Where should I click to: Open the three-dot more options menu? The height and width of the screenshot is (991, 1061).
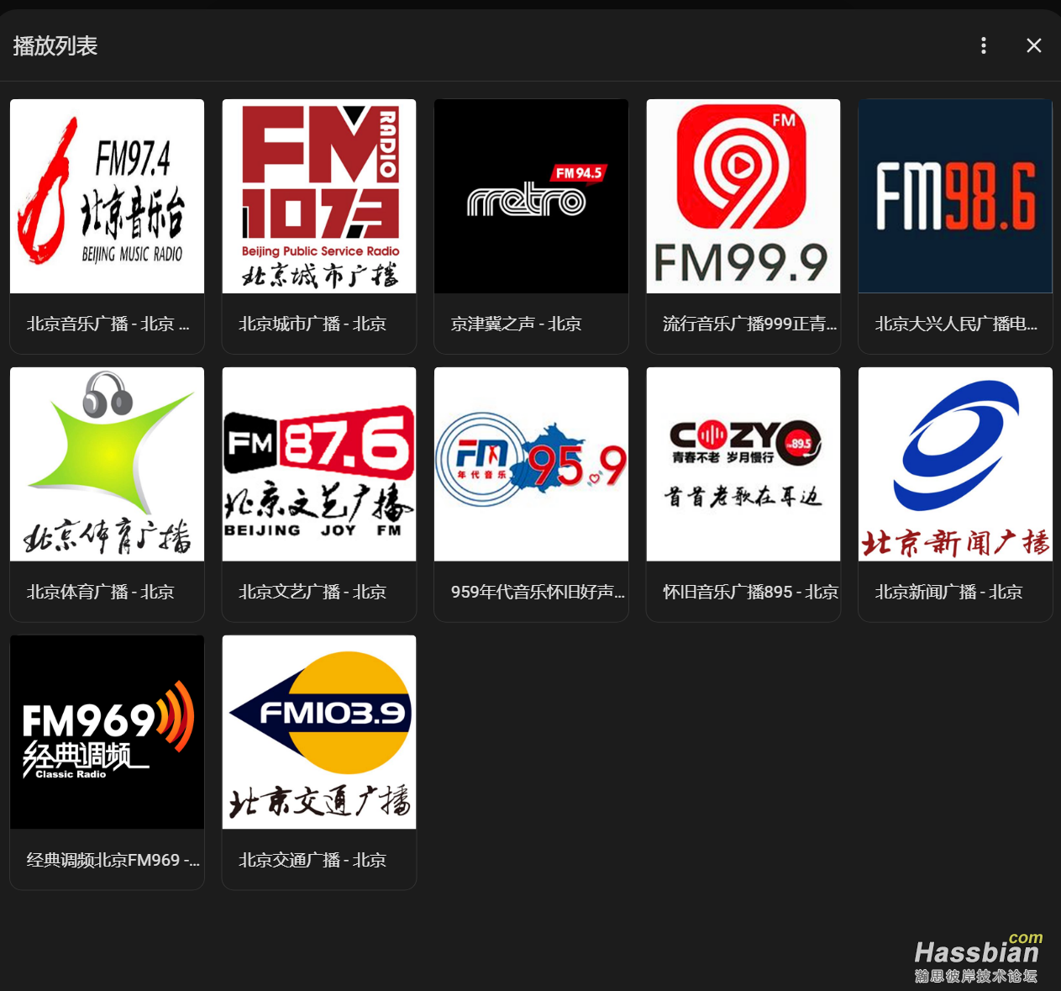coord(984,45)
